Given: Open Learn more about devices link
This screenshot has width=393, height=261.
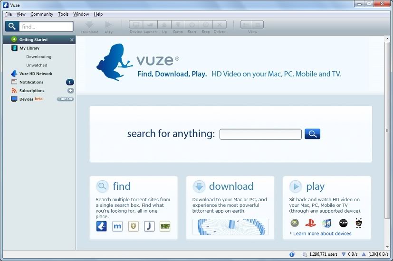Looking at the screenshot, I should [x=322, y=233].
